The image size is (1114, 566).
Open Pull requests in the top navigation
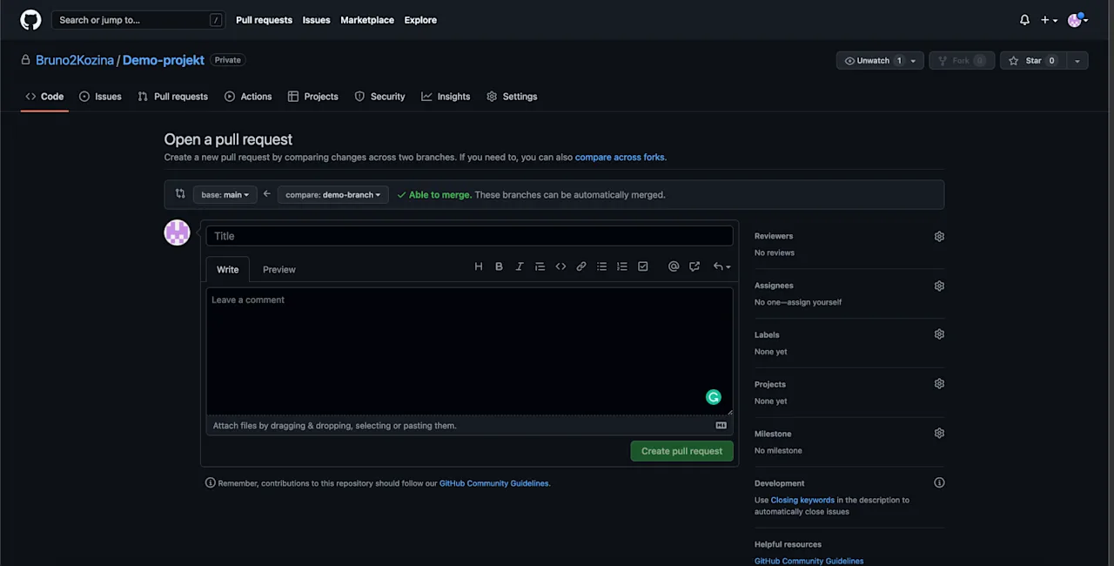[264, 20]
